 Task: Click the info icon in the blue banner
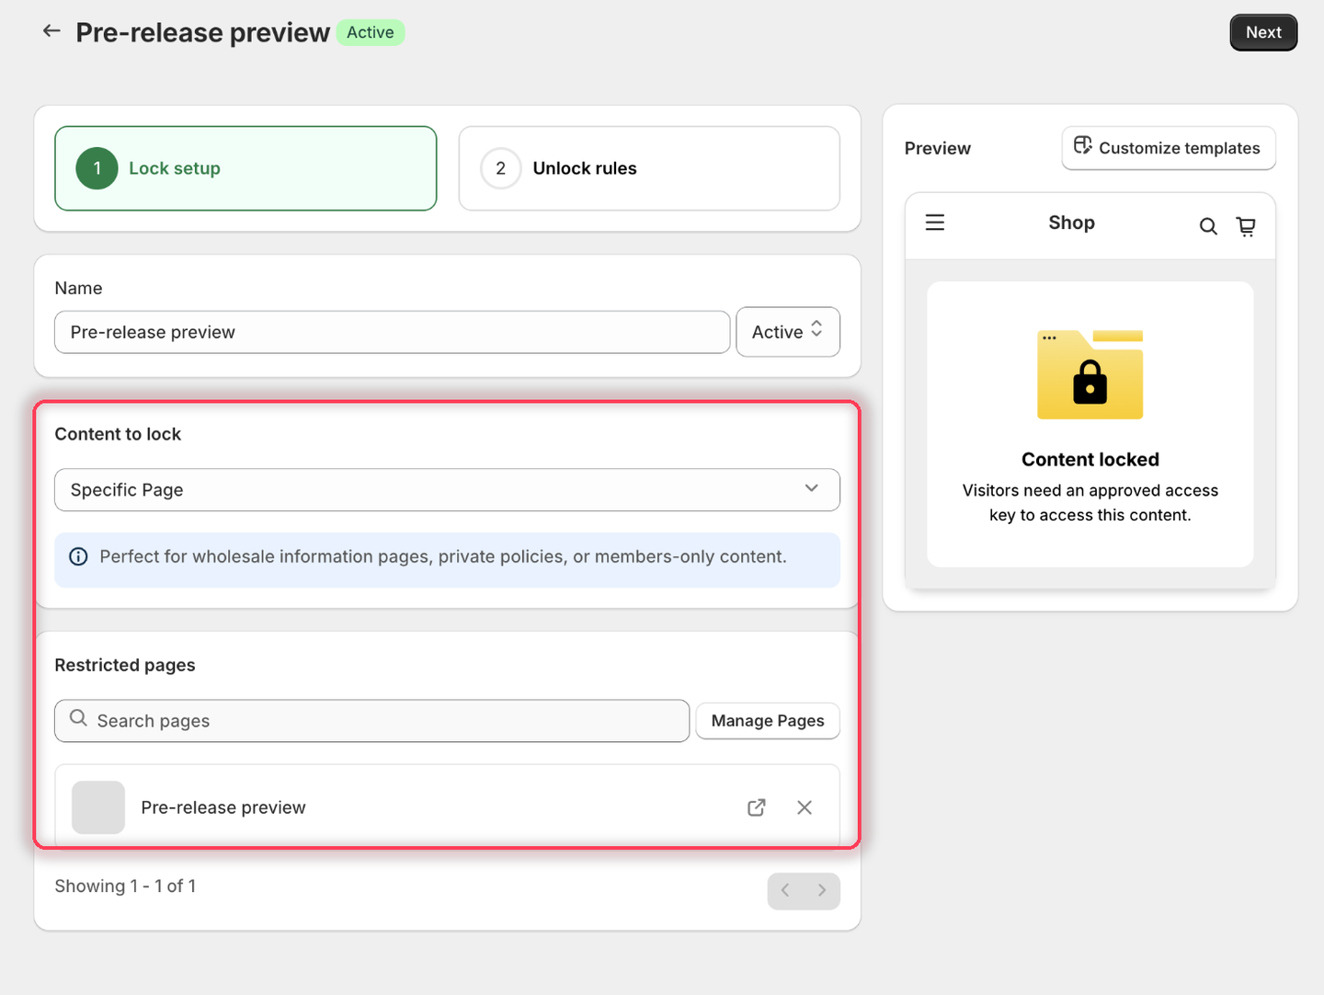(79, 556)
